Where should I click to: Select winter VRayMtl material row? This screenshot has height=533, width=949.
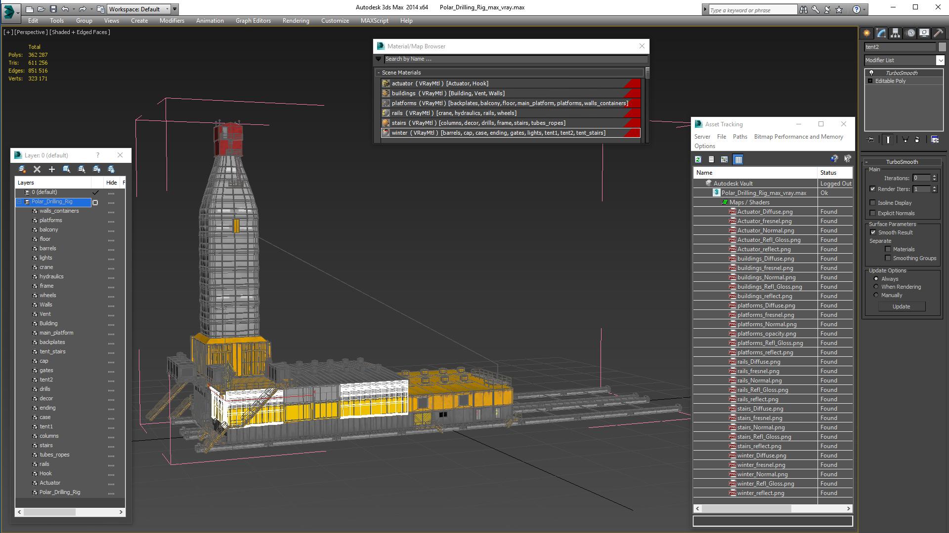(x=511, y=133)
